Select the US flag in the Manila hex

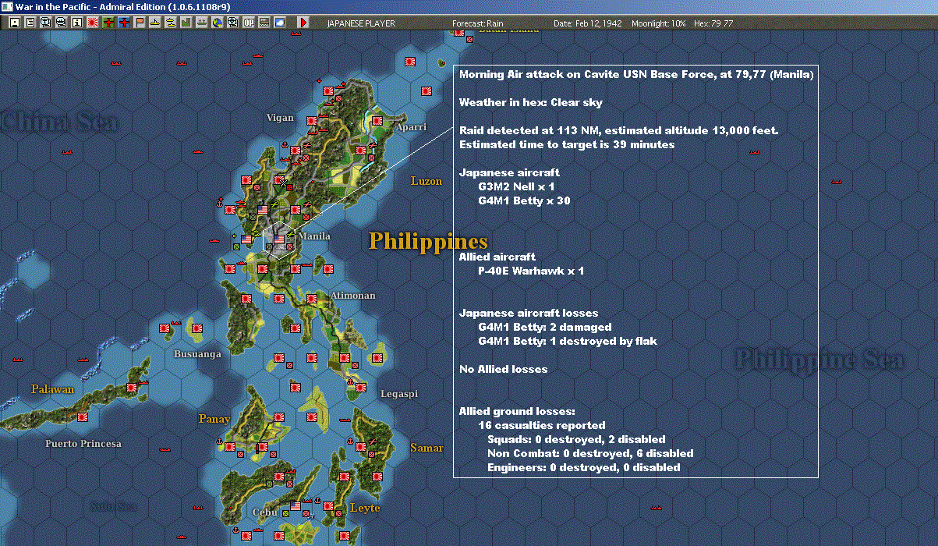click(x=279, y=239)
